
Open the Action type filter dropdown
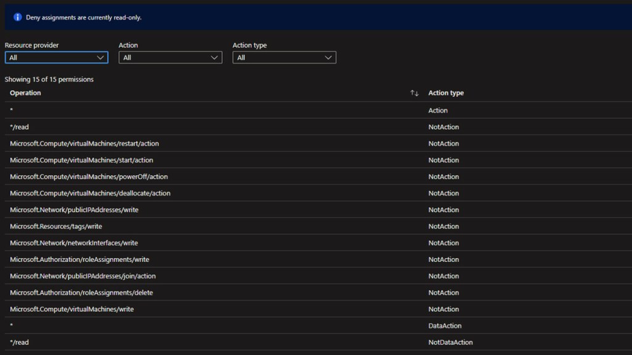pyautogui.click(x=284, y=57)
